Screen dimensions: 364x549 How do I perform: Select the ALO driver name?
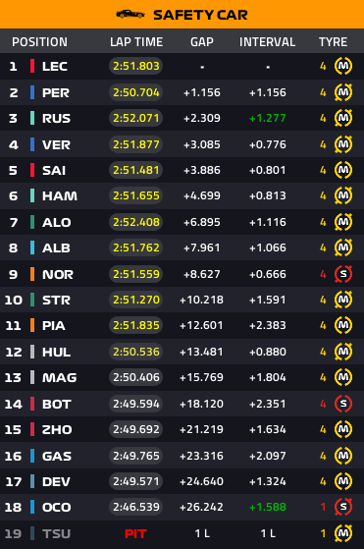56,222
